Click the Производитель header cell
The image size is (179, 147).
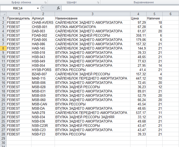pyautogui.click(x=19, y=18)
